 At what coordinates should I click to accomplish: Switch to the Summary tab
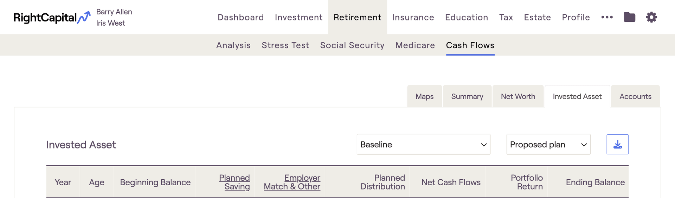[467, 96]
